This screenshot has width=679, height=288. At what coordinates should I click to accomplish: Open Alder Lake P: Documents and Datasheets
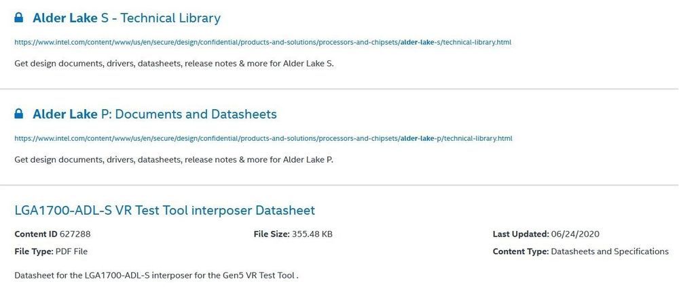pyautogui.click(x=155, y=114)
